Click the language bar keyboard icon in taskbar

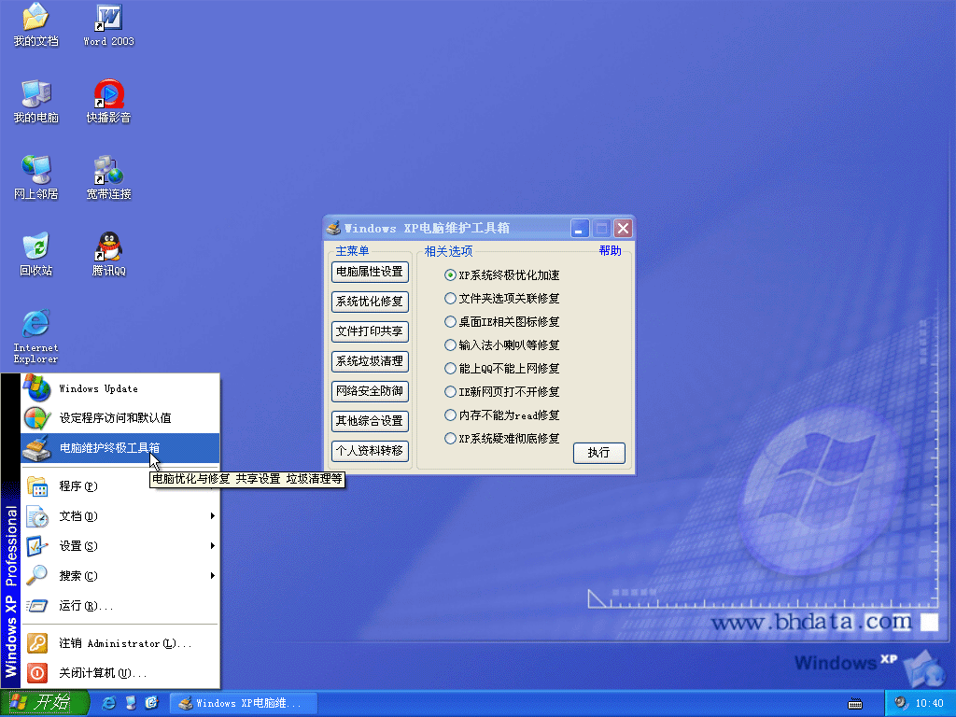(x=855, y=704)
